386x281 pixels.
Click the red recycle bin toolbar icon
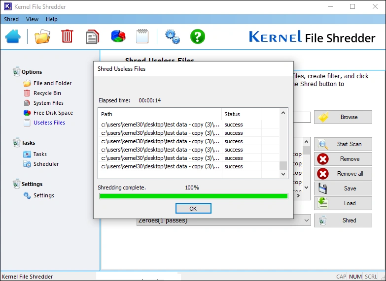67,37
